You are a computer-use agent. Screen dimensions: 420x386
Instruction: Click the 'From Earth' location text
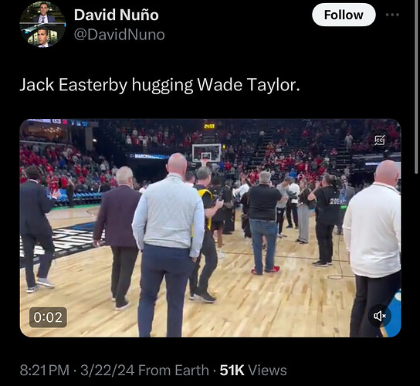174,371
